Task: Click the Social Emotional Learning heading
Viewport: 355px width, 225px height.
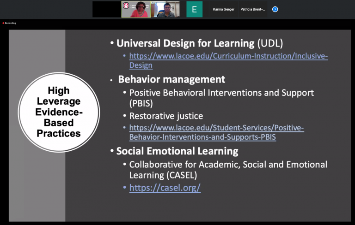Action: click(x=177, y=151)
